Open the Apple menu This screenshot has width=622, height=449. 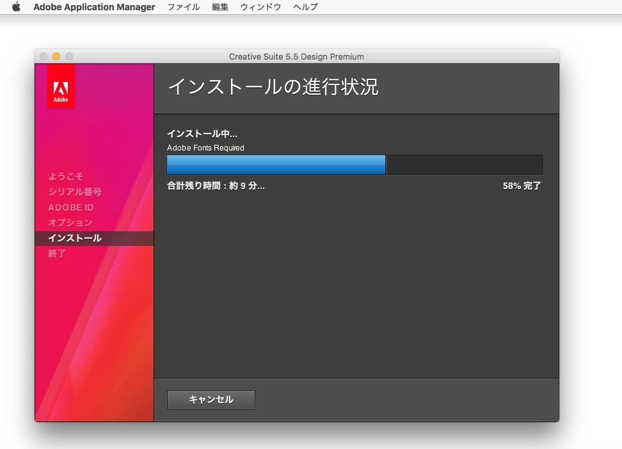16,7
